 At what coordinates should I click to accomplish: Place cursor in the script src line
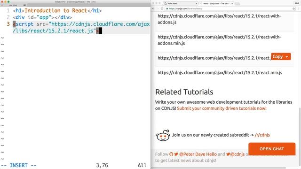tap(81, 27)
